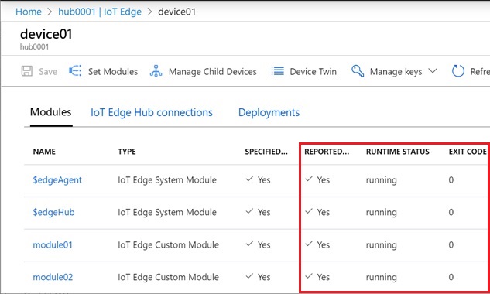
Task: Open Device Twin via its list icon
Action: point(277,71)
